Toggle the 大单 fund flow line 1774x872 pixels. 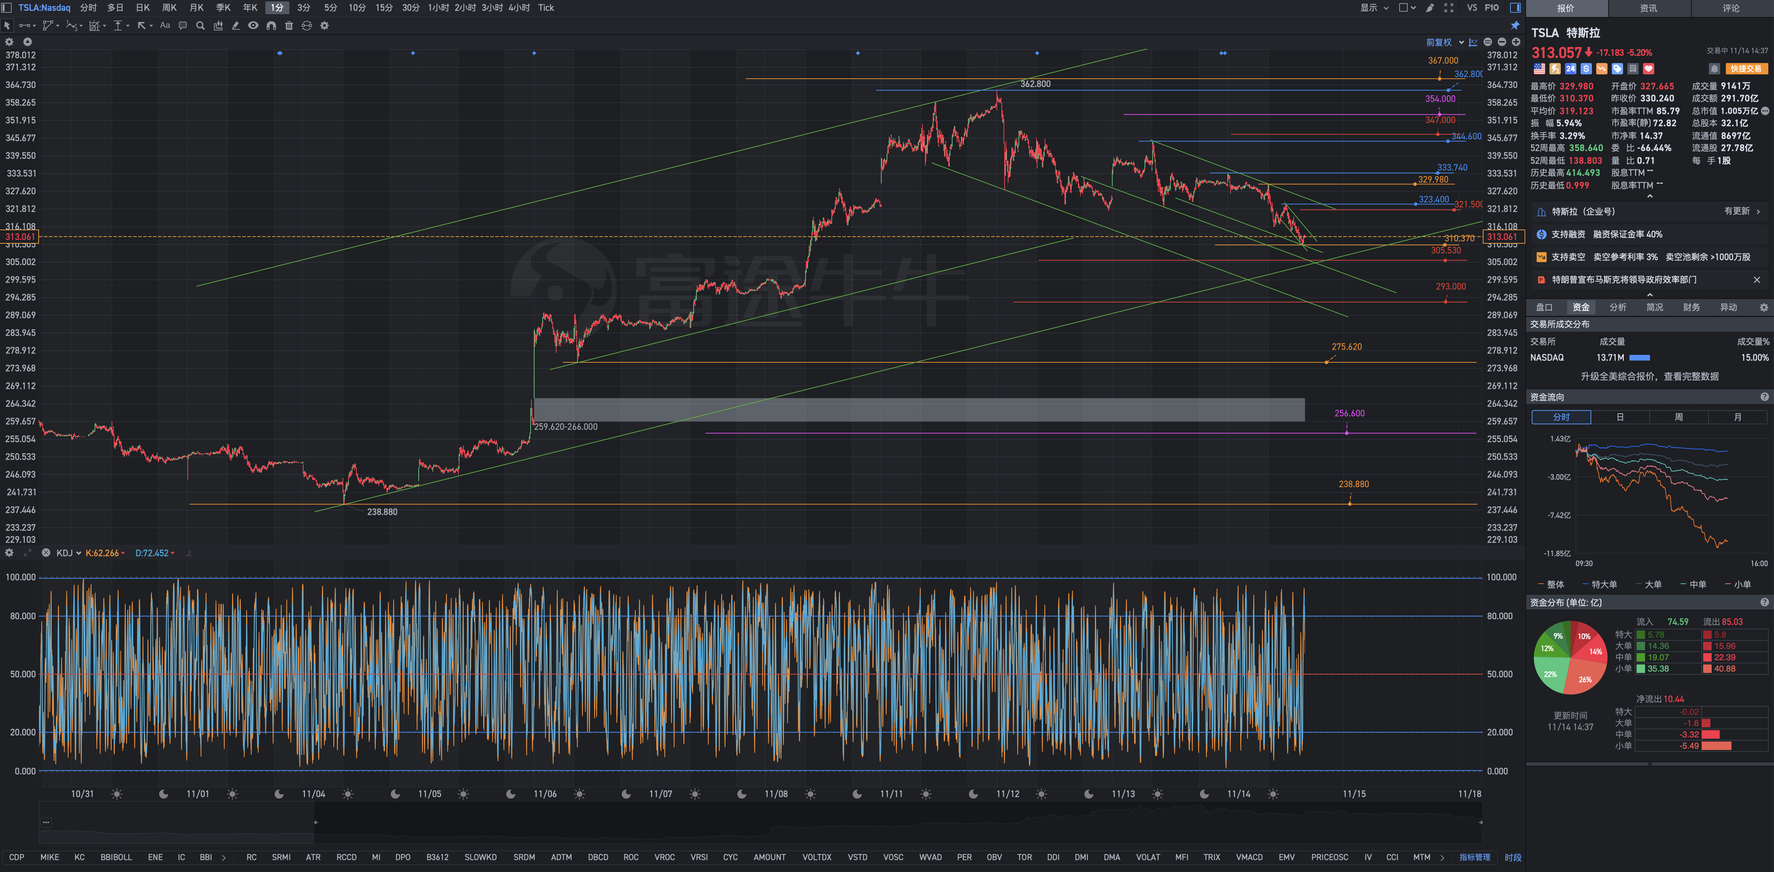pos(1649,584)
